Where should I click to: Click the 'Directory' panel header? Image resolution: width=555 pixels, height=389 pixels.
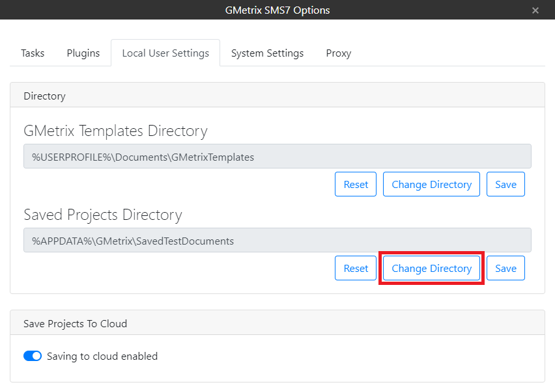click(277, 96)
